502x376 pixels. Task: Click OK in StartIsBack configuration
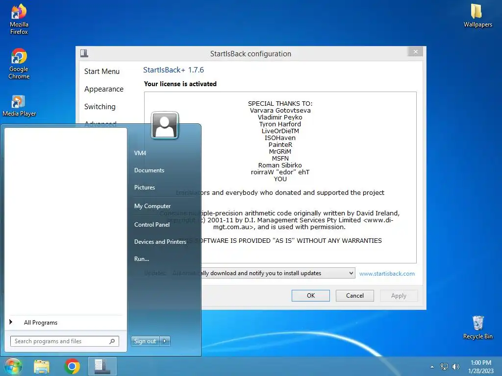click(310, 295)
